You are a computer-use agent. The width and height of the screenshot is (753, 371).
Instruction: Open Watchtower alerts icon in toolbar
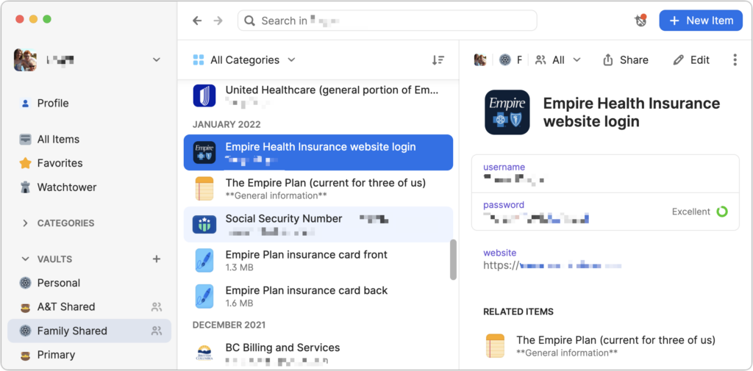(640, 21)
